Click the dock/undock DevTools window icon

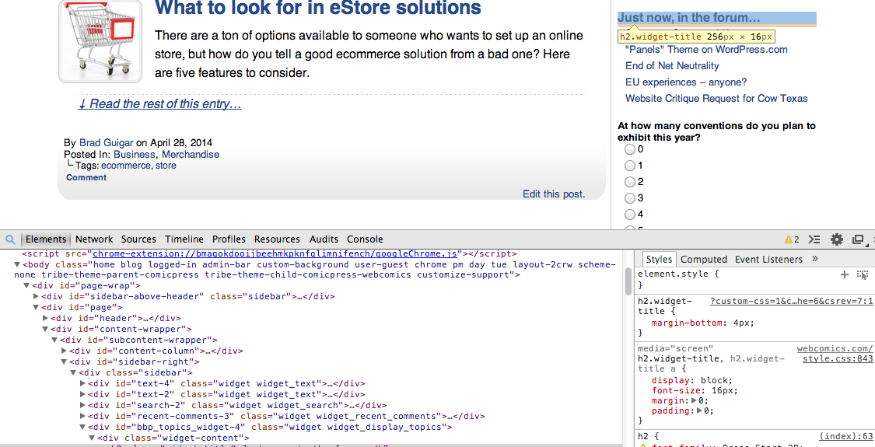pos(858,239)
